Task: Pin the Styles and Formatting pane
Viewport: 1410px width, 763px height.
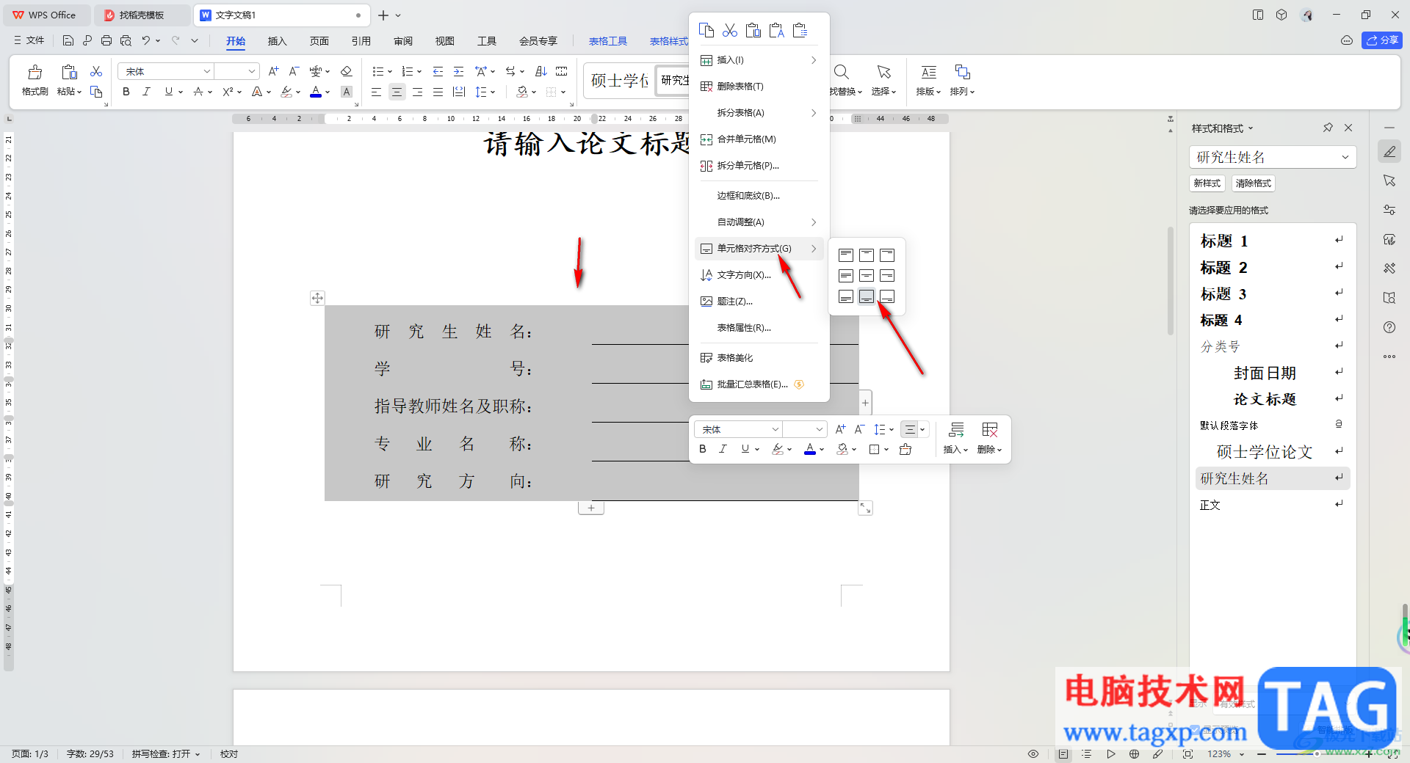Action: click(1328, 128)
